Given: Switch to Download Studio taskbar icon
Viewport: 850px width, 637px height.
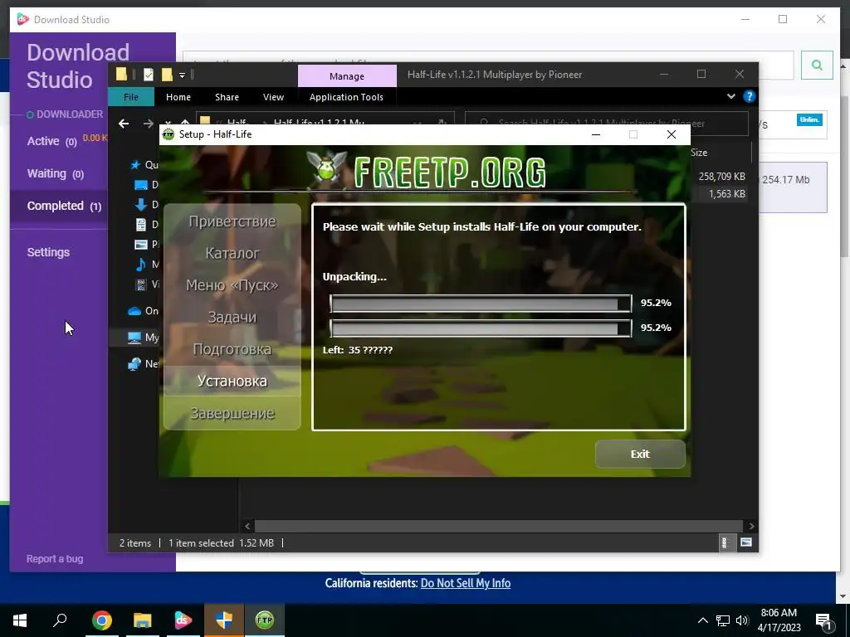Looking at the screenshot, I should point(183,620).
